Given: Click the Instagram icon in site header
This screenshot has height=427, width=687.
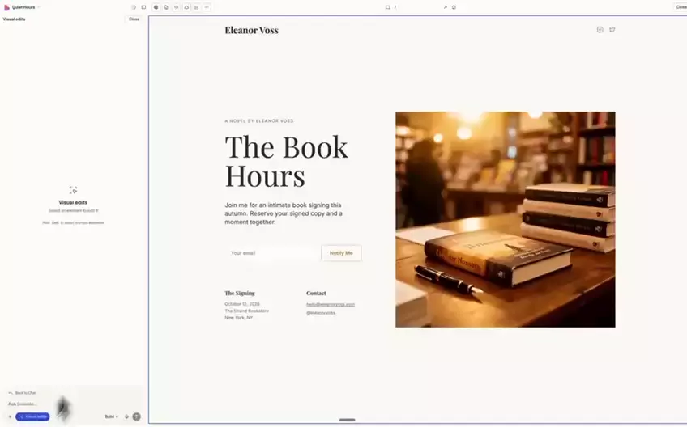Looking at the screenshot, I should click(600, 30).
